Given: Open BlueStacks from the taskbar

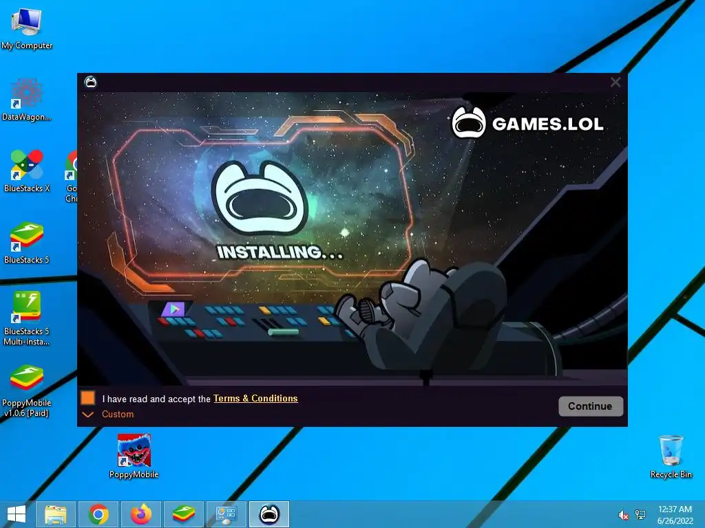Looking at the screenshot, I should tap(184, 514).
